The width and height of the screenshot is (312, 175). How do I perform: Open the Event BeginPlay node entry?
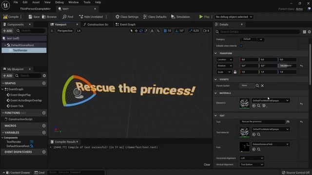20,95
